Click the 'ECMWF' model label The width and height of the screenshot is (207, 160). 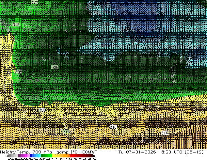pyautogui.click(x=90, y=152)
